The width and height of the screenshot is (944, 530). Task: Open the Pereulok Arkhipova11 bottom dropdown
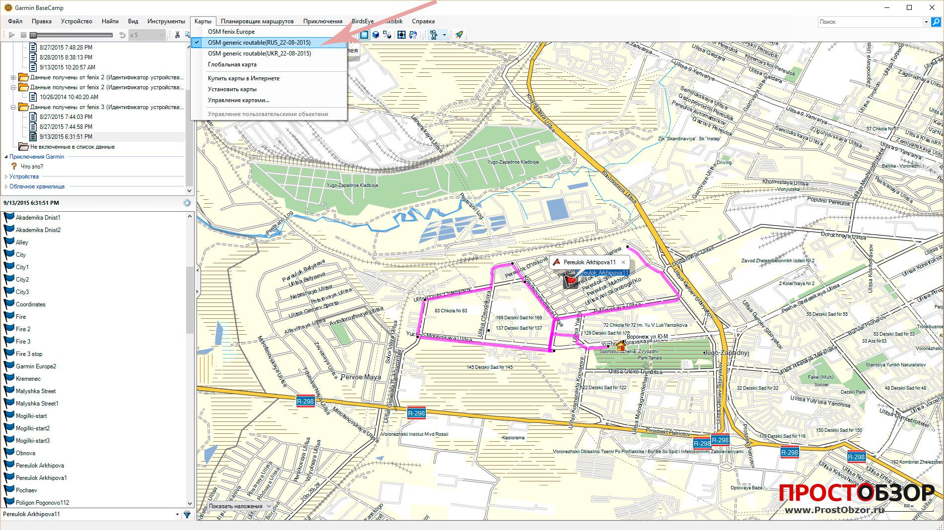click(177, 515)
